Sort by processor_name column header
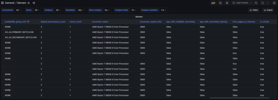 pyautogui.click(x=100, y=22)
